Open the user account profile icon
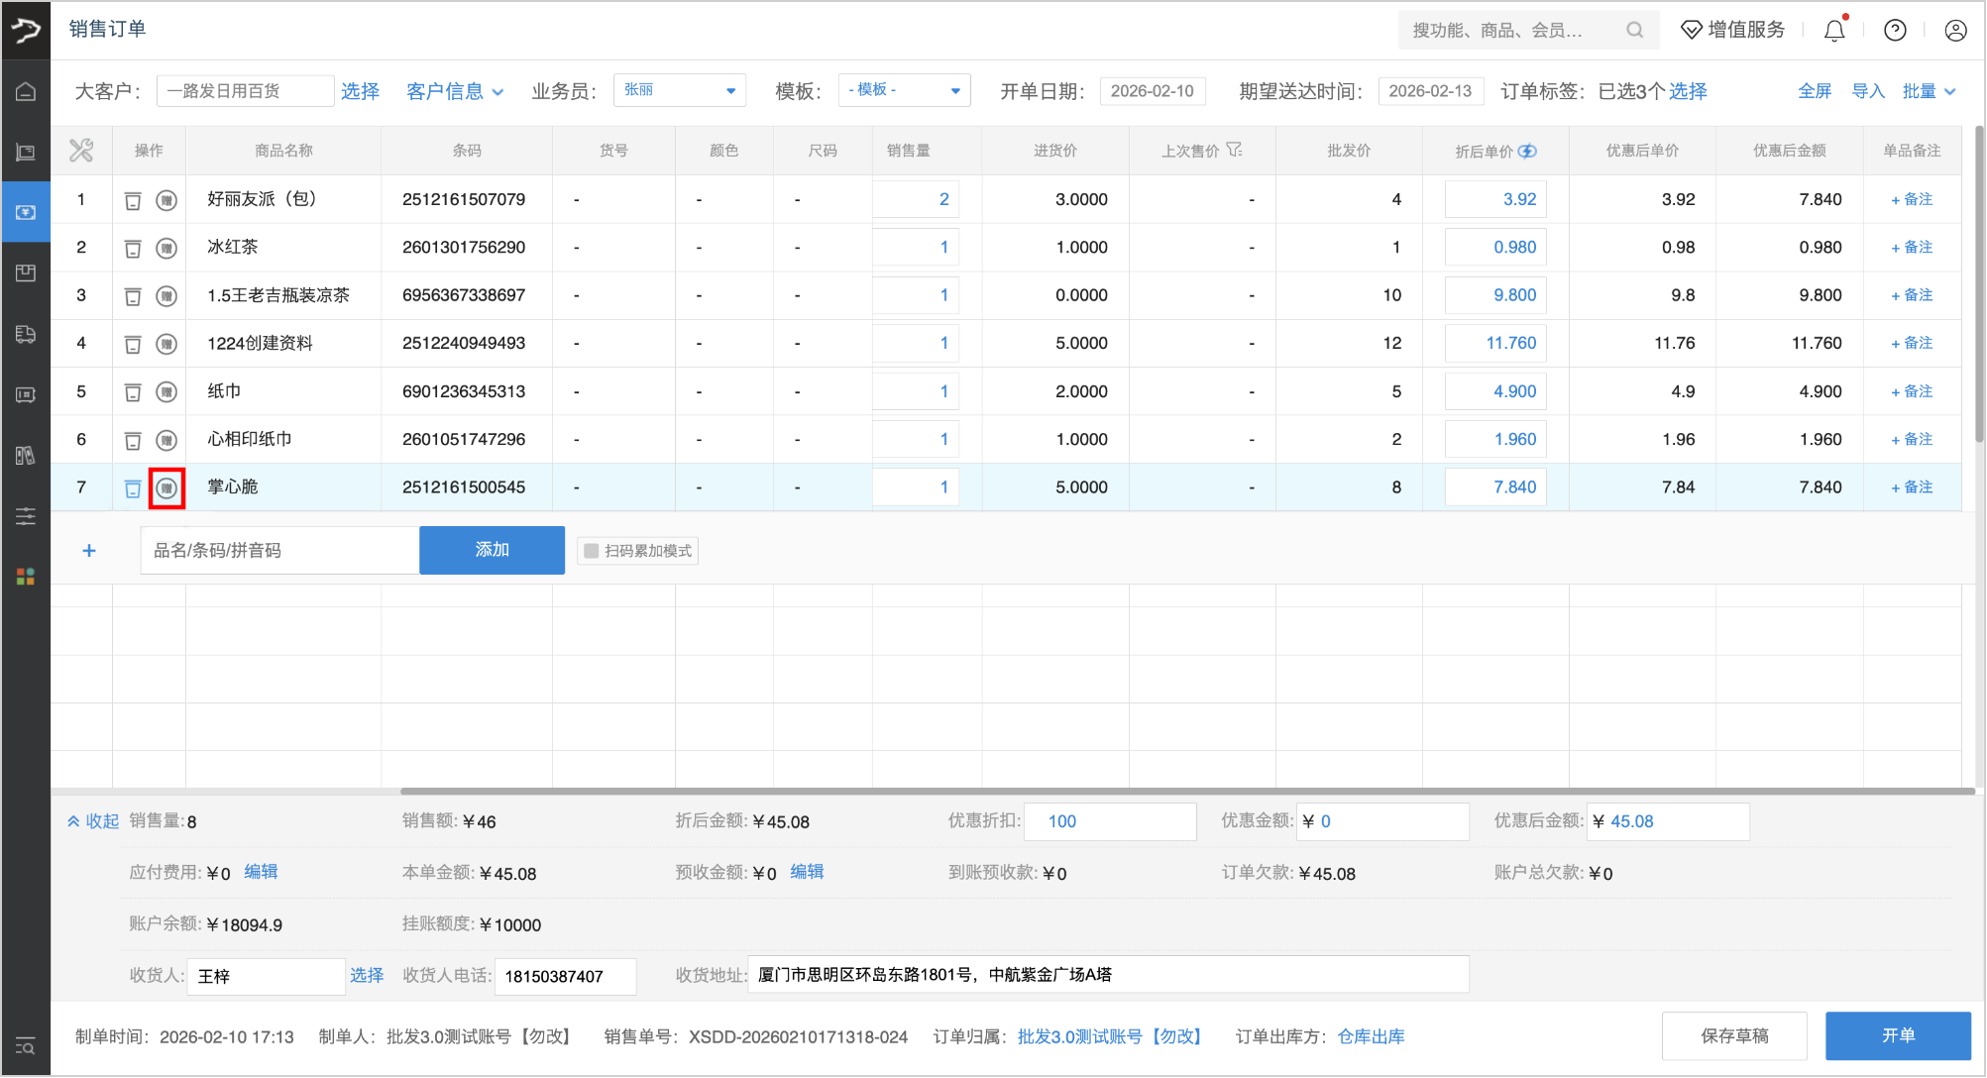Image resolution: width=1987 pixels, height=1078 pixels. point(1955,31)
